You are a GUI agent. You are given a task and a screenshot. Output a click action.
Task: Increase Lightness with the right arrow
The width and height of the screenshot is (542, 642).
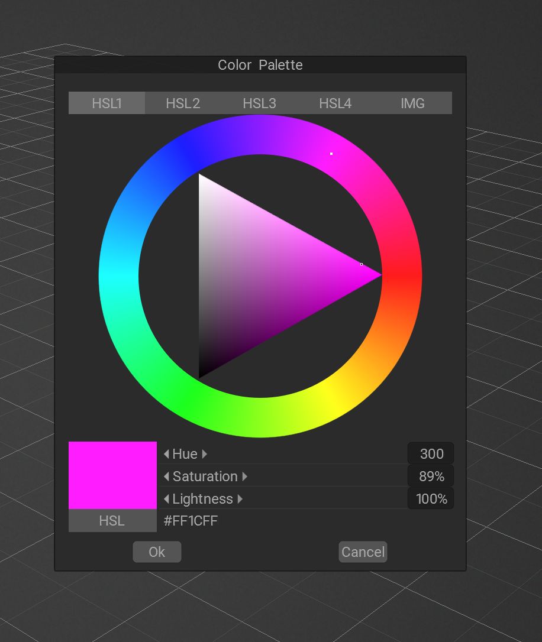240,499
